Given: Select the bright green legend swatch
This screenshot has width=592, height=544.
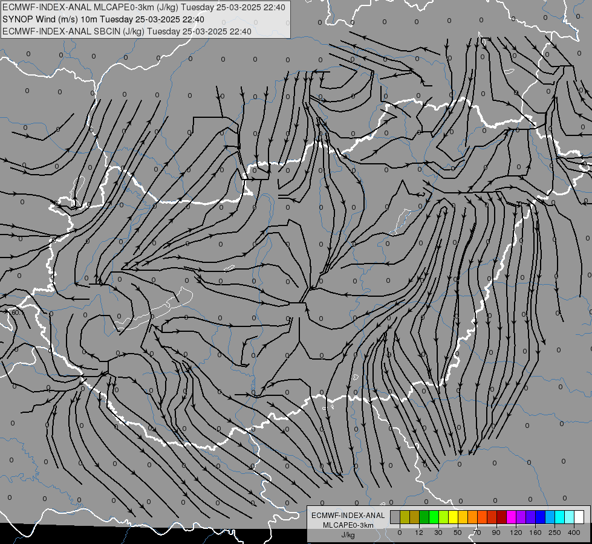Looking at the screenshot, I should tap(434, 517).
